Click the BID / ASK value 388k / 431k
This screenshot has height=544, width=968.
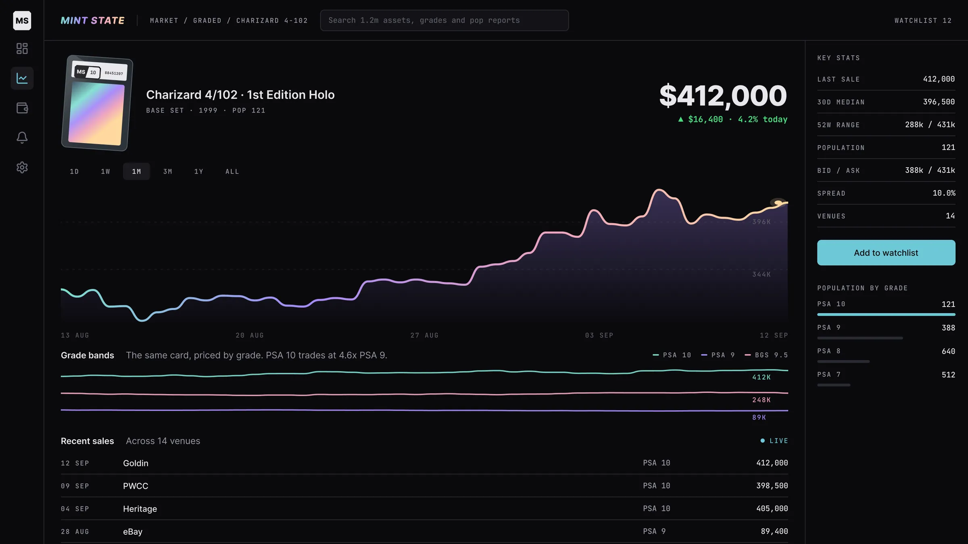[930, 170]
